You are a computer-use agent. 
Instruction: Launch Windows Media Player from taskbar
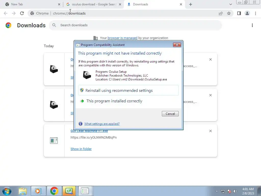pos(38,191)
